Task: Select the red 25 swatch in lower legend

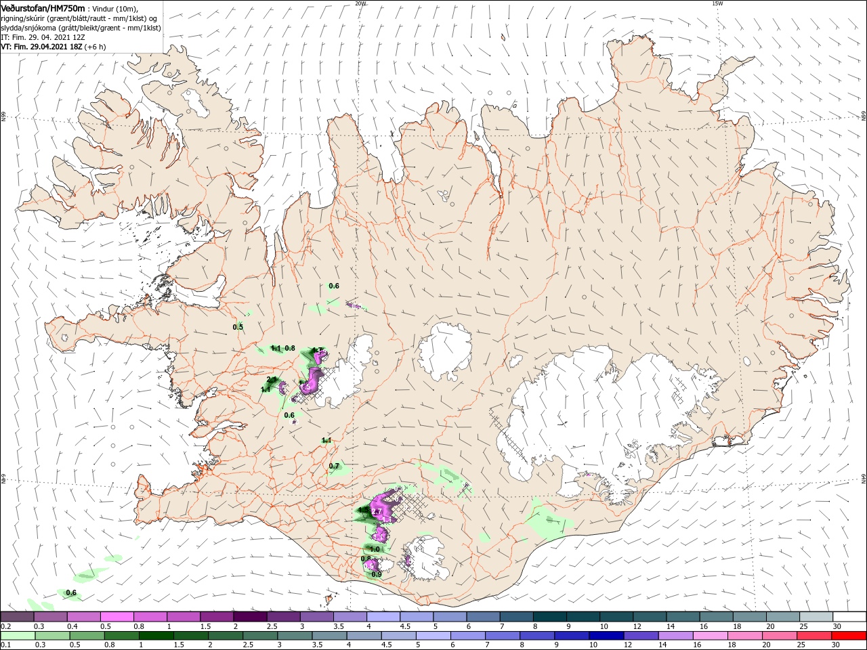Action: pyautogui.click(x=814, y=636)
